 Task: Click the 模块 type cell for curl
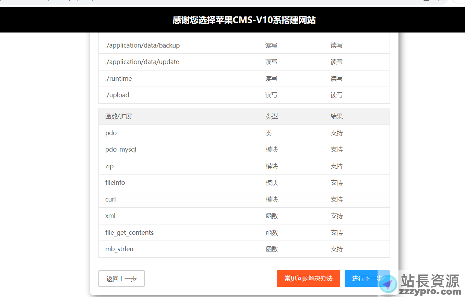(272, 199)
